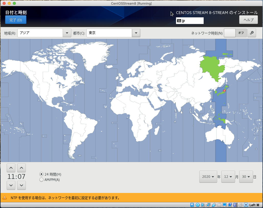
Task: Click the 完了 done button
Action: point(16,20)
